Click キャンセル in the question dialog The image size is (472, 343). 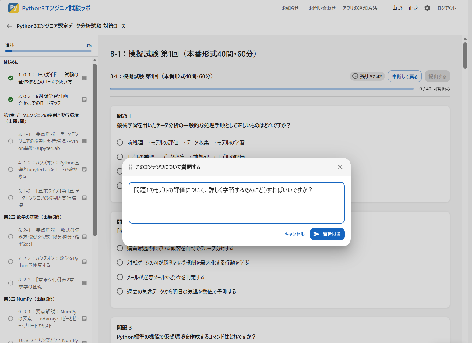(294, 234)
